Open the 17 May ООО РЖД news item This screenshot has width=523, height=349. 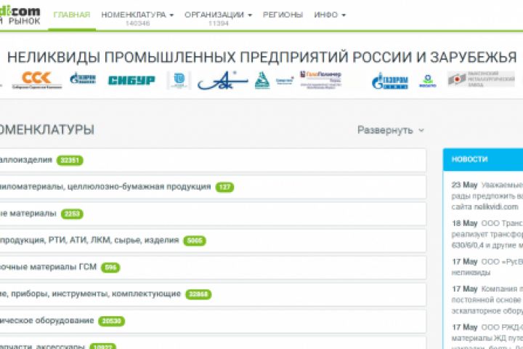(487, 336)
